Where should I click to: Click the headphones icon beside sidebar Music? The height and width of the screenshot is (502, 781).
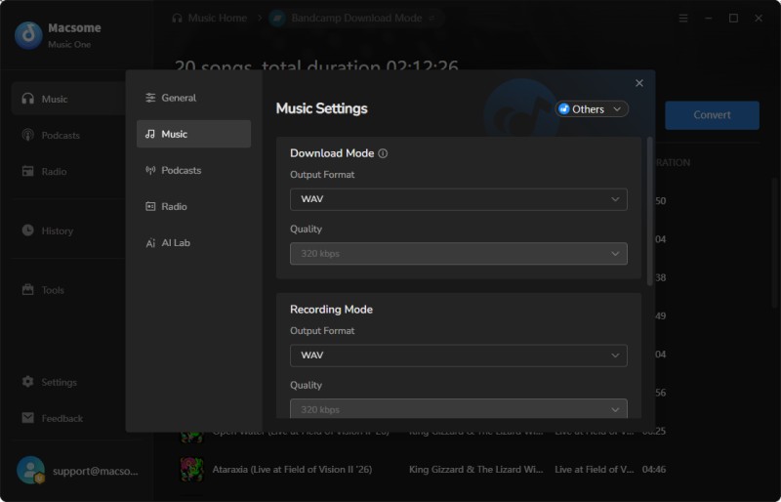click(x=28, y=99)
